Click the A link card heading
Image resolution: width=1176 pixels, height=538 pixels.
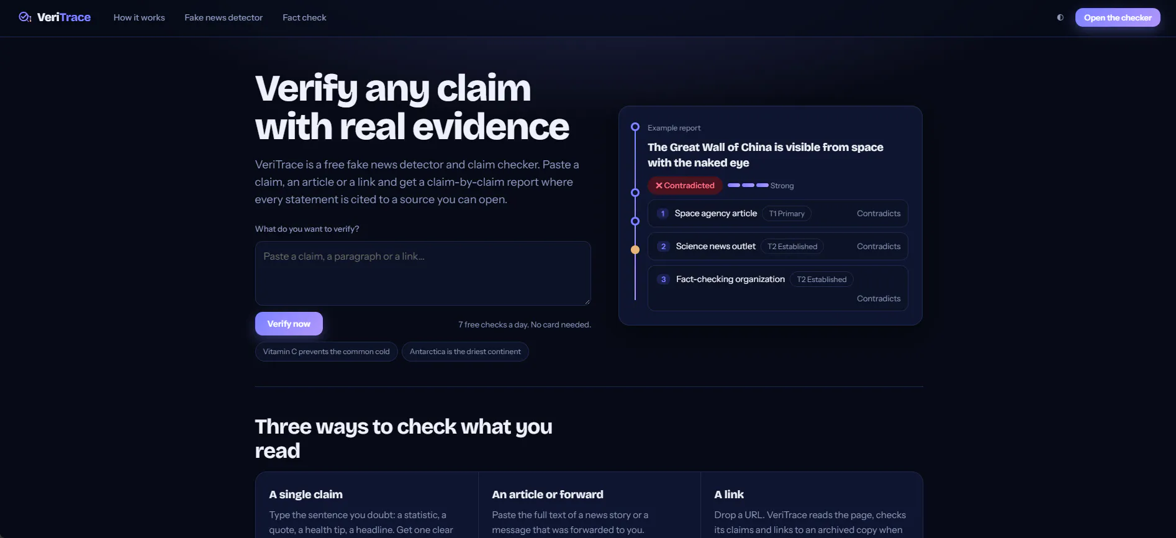pyautogui.click(x=729, y=495)
